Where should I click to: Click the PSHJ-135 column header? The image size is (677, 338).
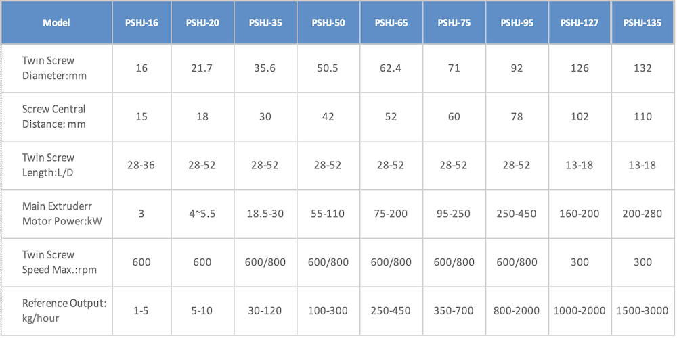coord(642,23)
